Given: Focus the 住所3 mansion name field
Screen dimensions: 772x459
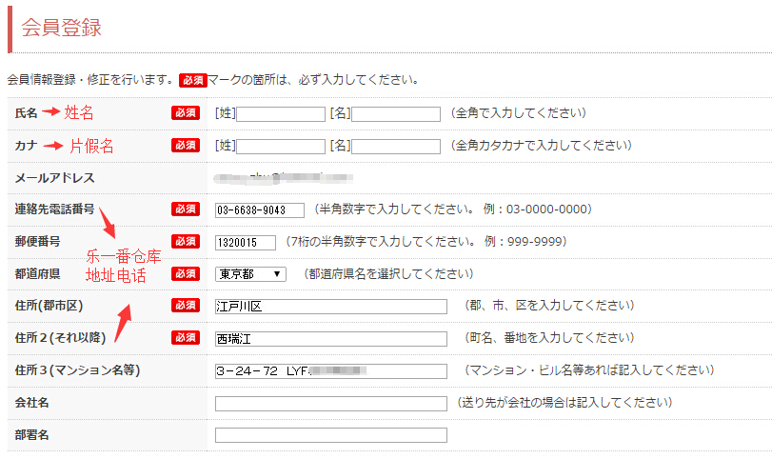Looking at the screenshot, I should pyautogui.click(x=330, y=370).
